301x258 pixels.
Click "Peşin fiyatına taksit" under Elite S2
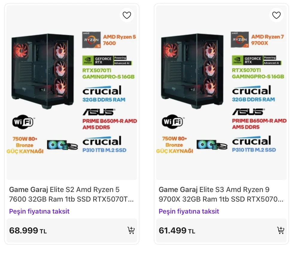39,211
